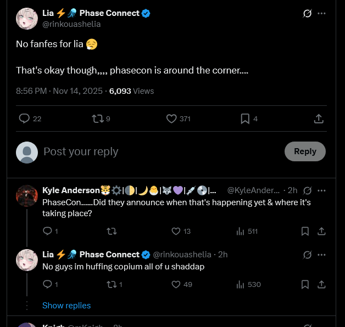Screen dimensions: 345x327
Task: Click the grey Reply button
Action: [305, 151]
